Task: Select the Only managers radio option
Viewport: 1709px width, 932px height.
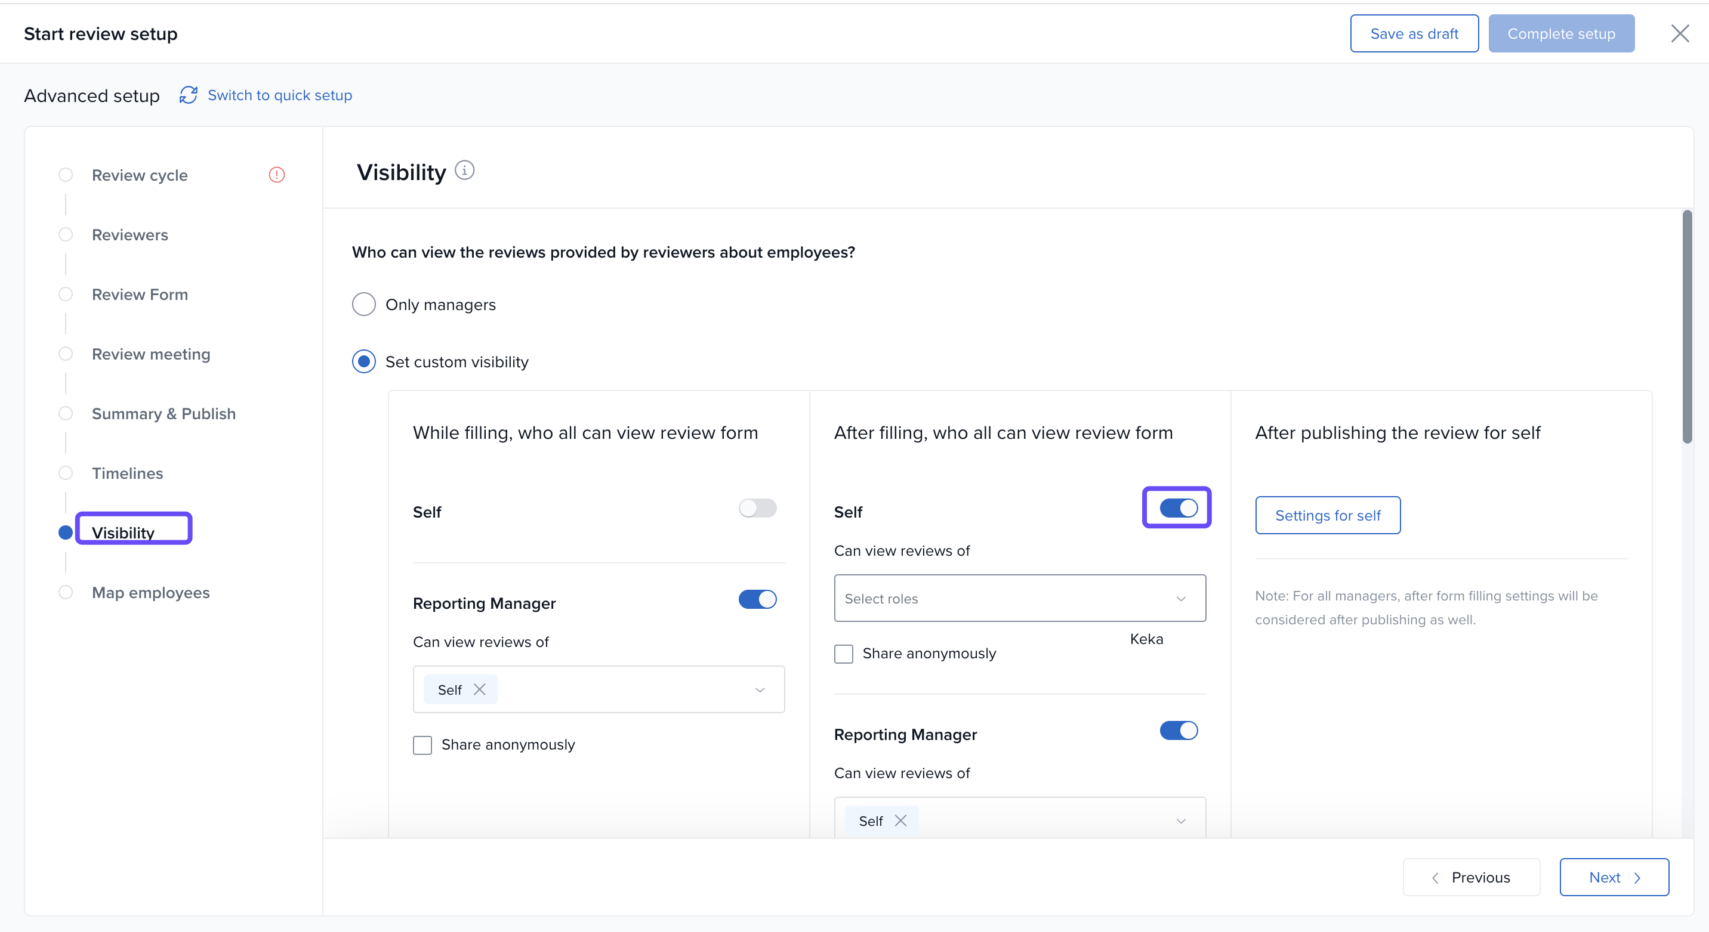Action: (x=363, y=305)
